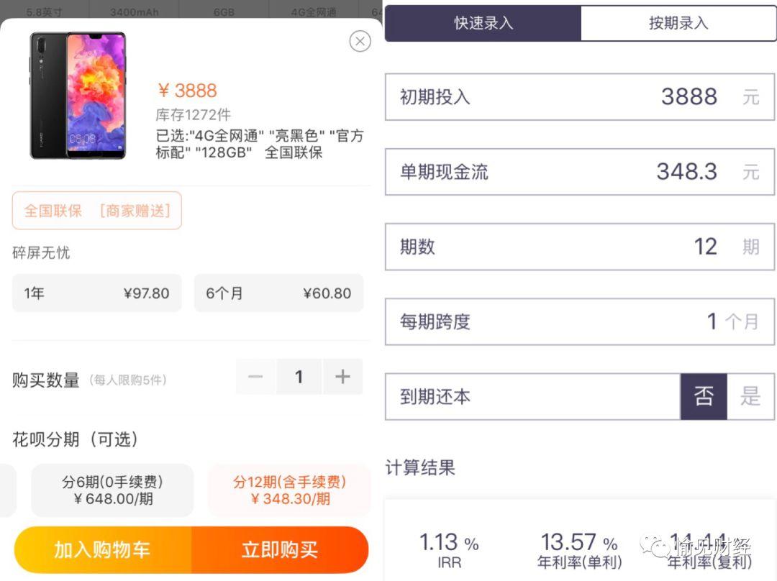777x581 pixels.
Task: Decrease purchase quantity with minus button
Action: click(x=255, y=377)
